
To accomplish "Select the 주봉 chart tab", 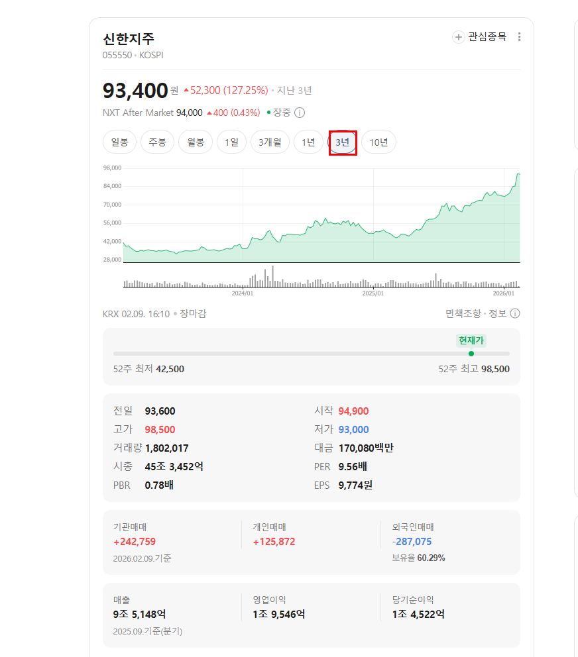I will [157, 142].
